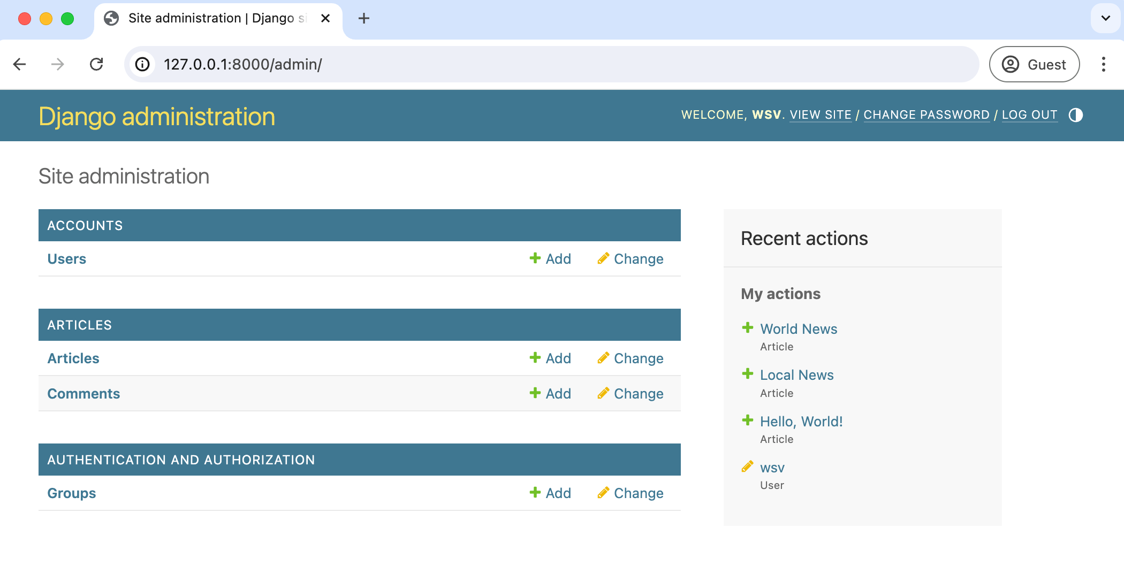The width and height of the screenshot is (1124, 566).
Task: Select the Site administration browser tab
Action: point(218,20)
